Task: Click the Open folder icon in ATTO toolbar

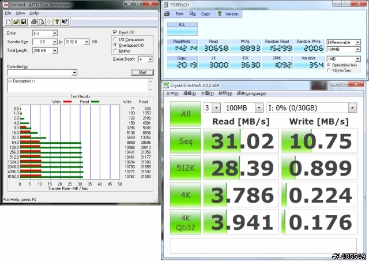Action: (x=16, y=22)
